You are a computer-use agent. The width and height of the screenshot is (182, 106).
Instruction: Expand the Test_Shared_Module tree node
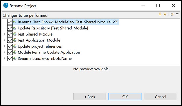[x=5, y=34]
